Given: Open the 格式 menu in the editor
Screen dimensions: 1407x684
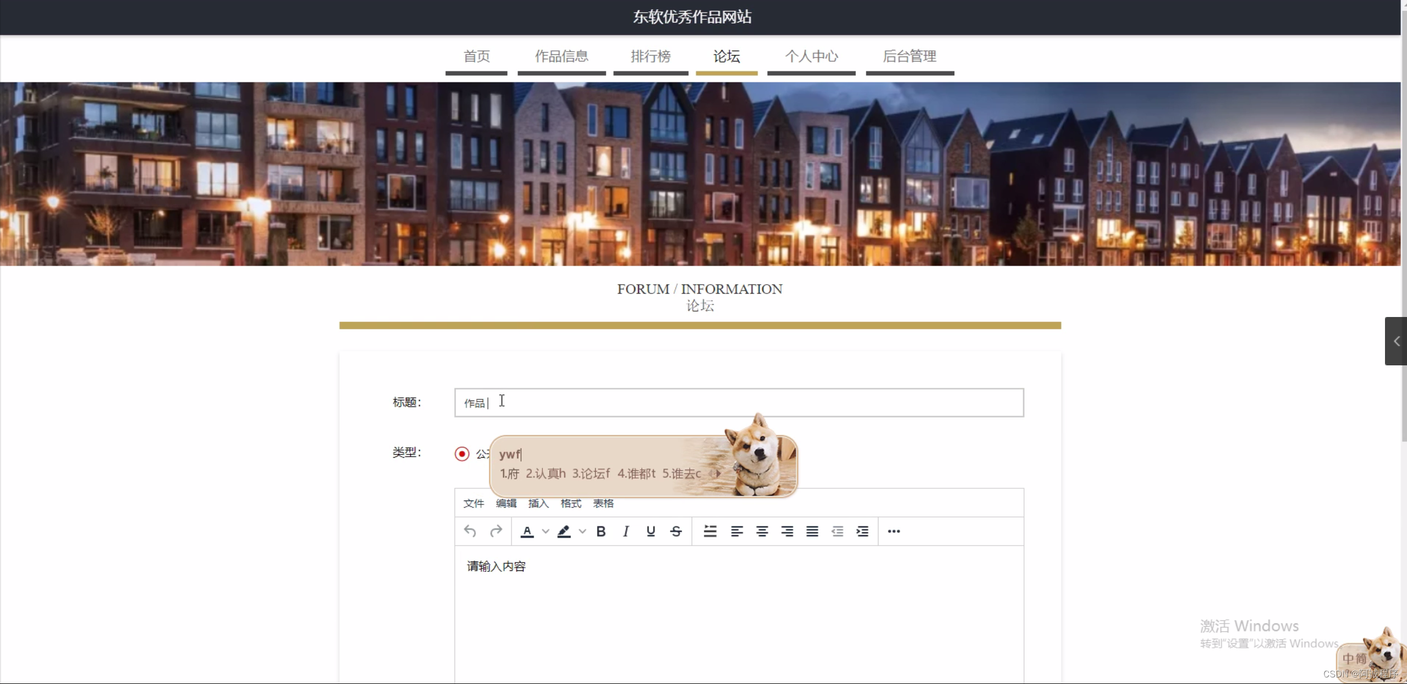Looking at the screenshot, I should [x=570, y=503].
